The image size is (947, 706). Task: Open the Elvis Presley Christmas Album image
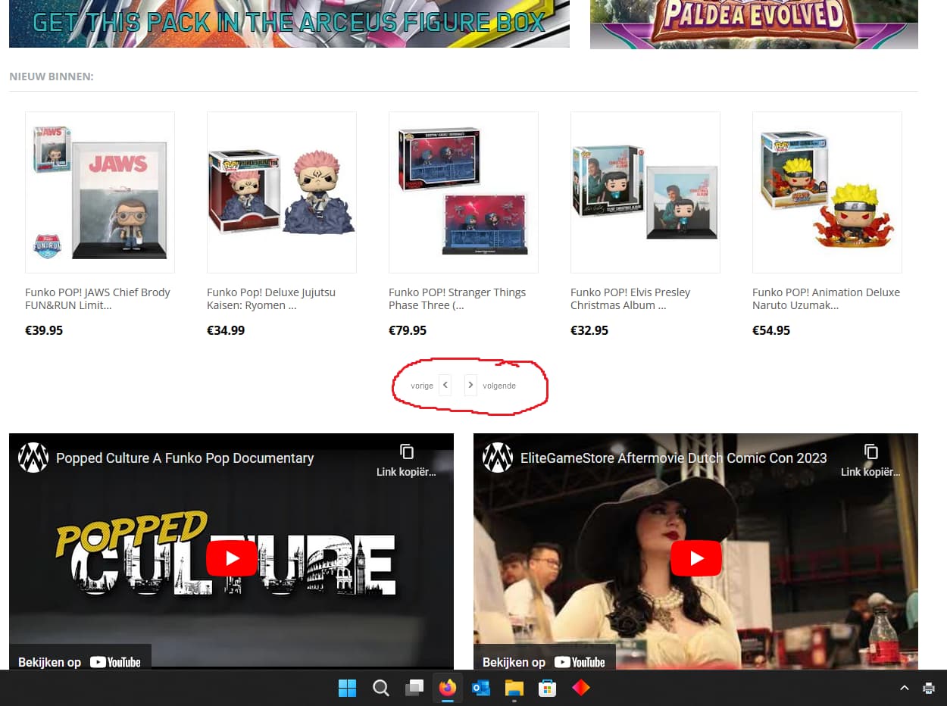point(645,192)
